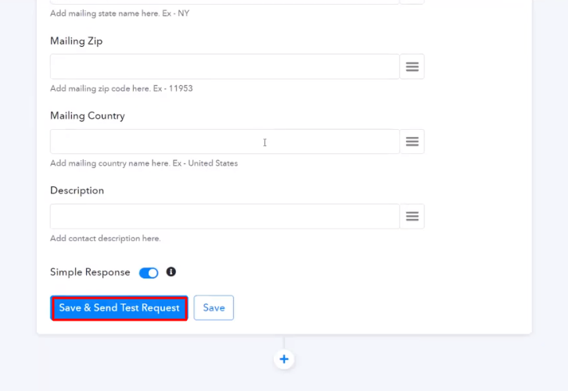The width and height of the screenshot is (568, 391).
Task: Click the Simple Response info icon
Action: pos(171,272)
